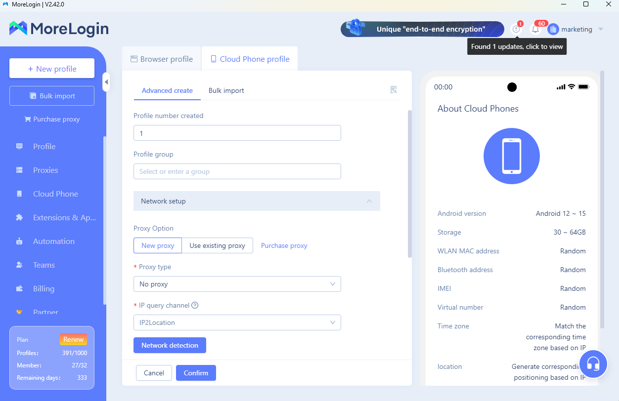Click the customer support headset icon
Screen dimensions: 619x401
point(593,364)
